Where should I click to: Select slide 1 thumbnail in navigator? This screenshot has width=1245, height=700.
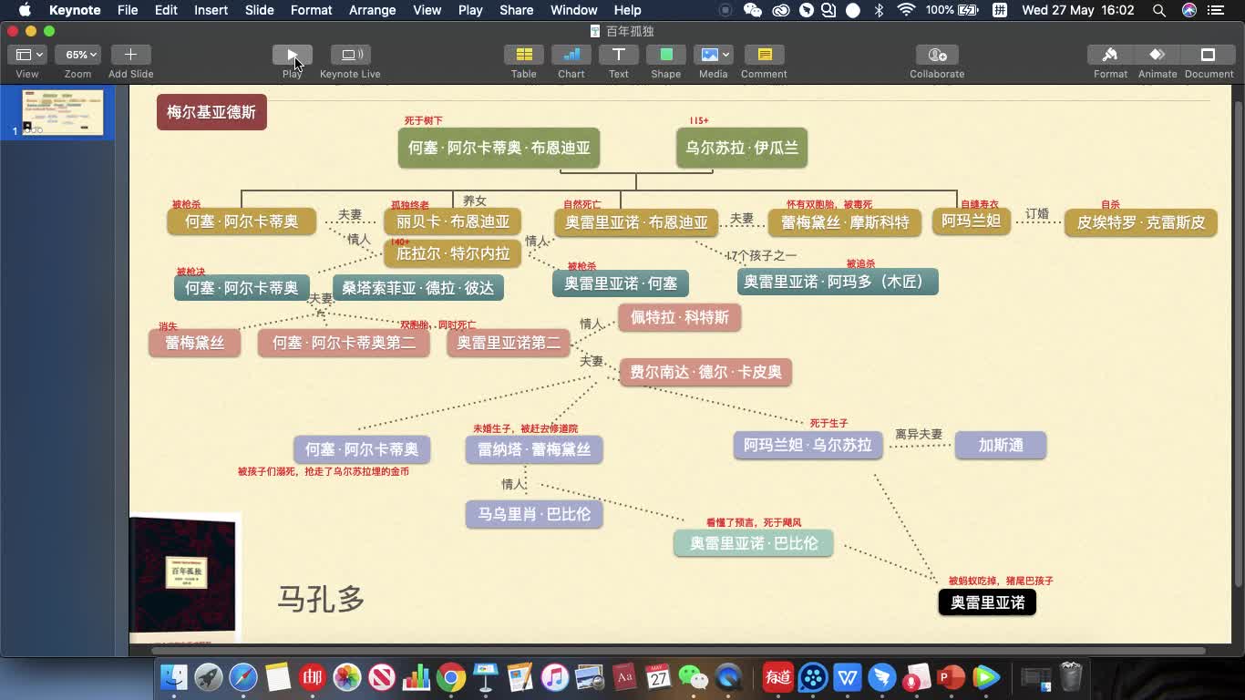(x=63, y=112)
